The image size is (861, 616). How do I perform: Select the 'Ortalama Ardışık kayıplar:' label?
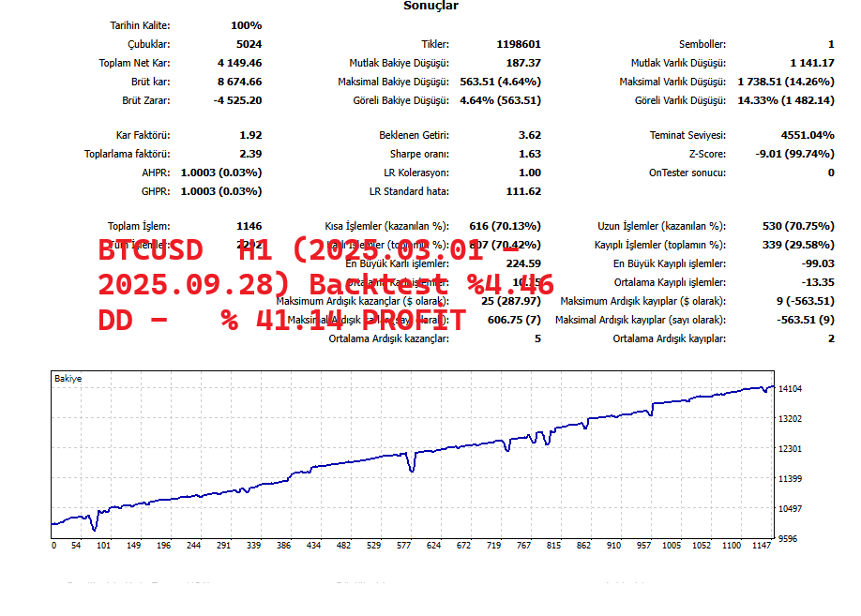(670, 338)
